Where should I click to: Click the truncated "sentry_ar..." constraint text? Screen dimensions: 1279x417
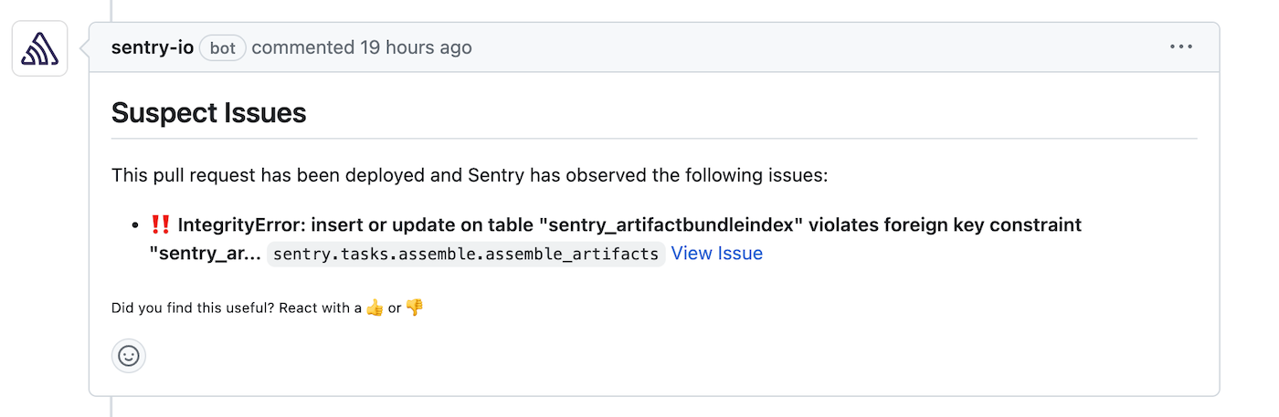pos(205,254)
